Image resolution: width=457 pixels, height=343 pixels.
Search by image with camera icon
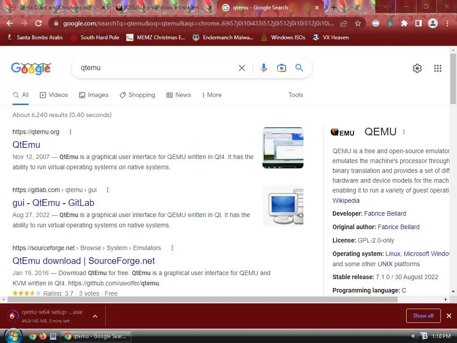click(x=281, y=68)
